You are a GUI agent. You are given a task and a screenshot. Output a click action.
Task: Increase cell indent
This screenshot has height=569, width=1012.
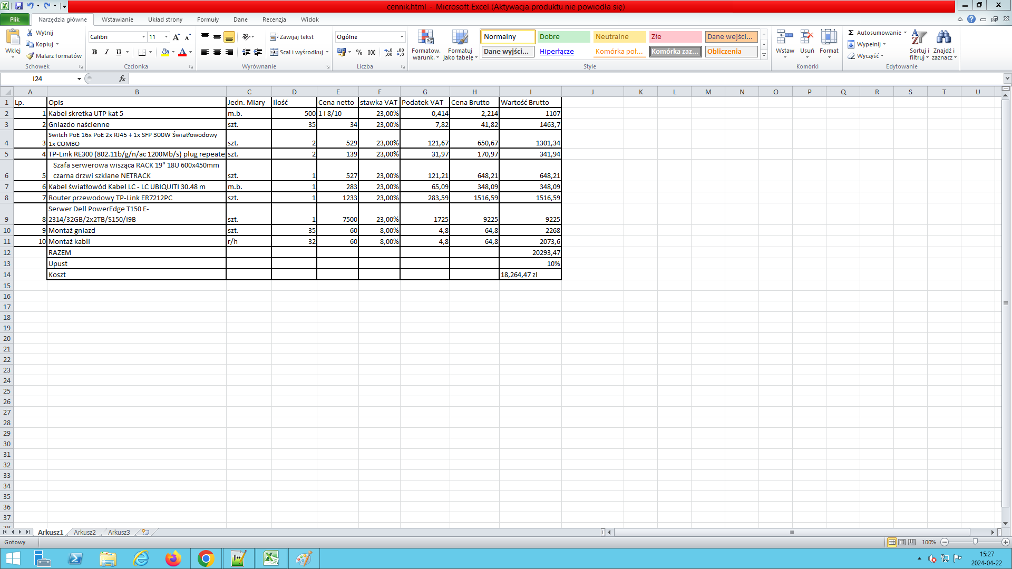coord(258,52)
